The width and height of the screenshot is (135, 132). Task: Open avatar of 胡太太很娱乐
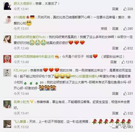7,6
